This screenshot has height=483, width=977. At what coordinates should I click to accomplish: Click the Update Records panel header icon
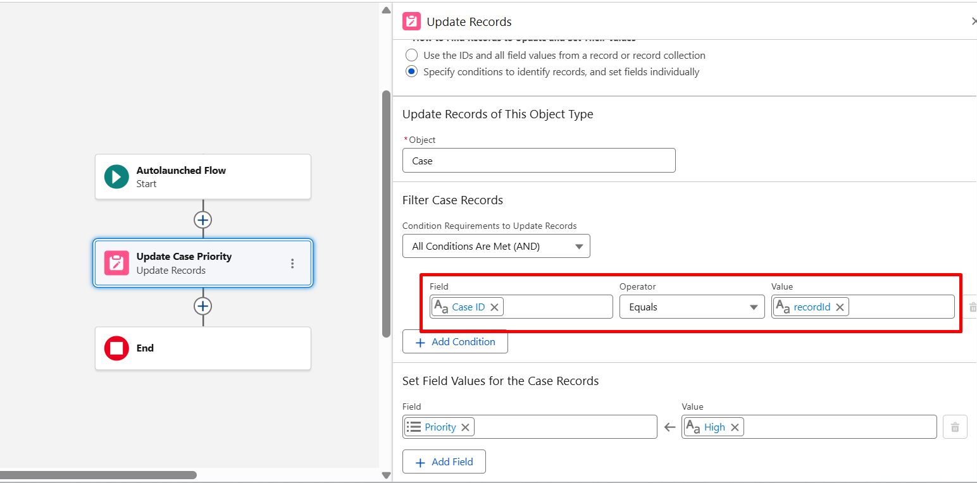412,21
